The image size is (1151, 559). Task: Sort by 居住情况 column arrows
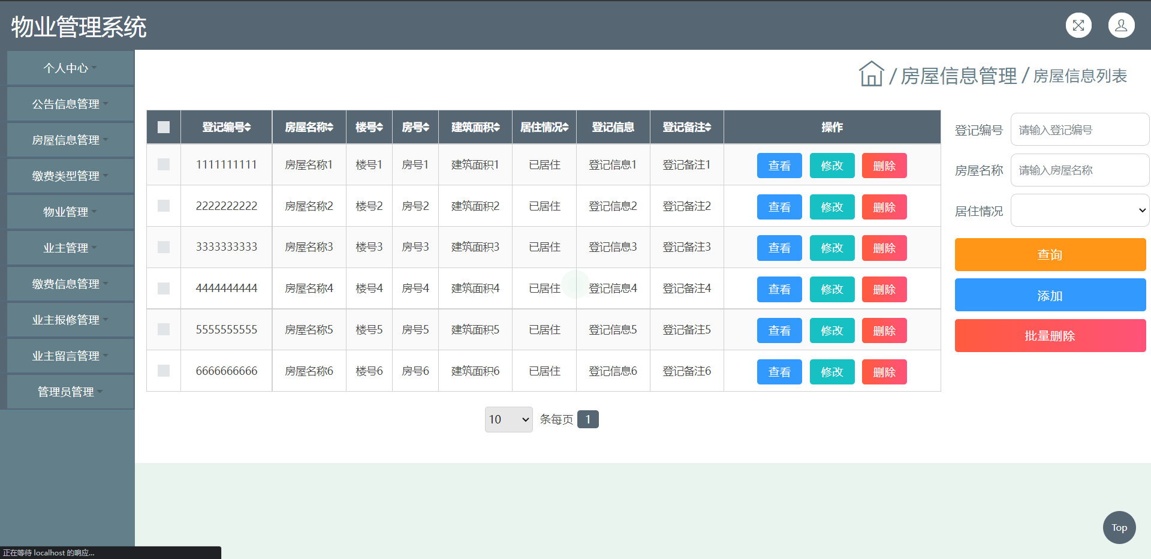click(x=565, y=127)
